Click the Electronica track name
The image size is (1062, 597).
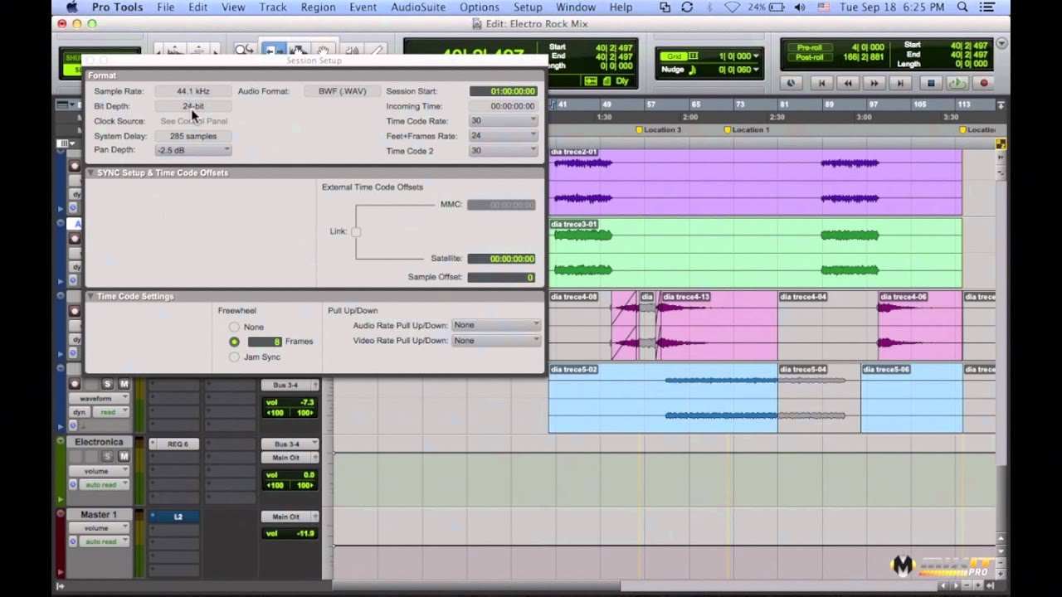tap(99, 442)
